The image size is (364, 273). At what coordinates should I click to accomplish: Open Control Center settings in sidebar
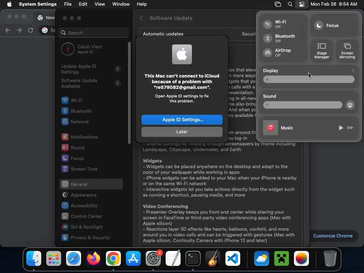coord(91,216)
